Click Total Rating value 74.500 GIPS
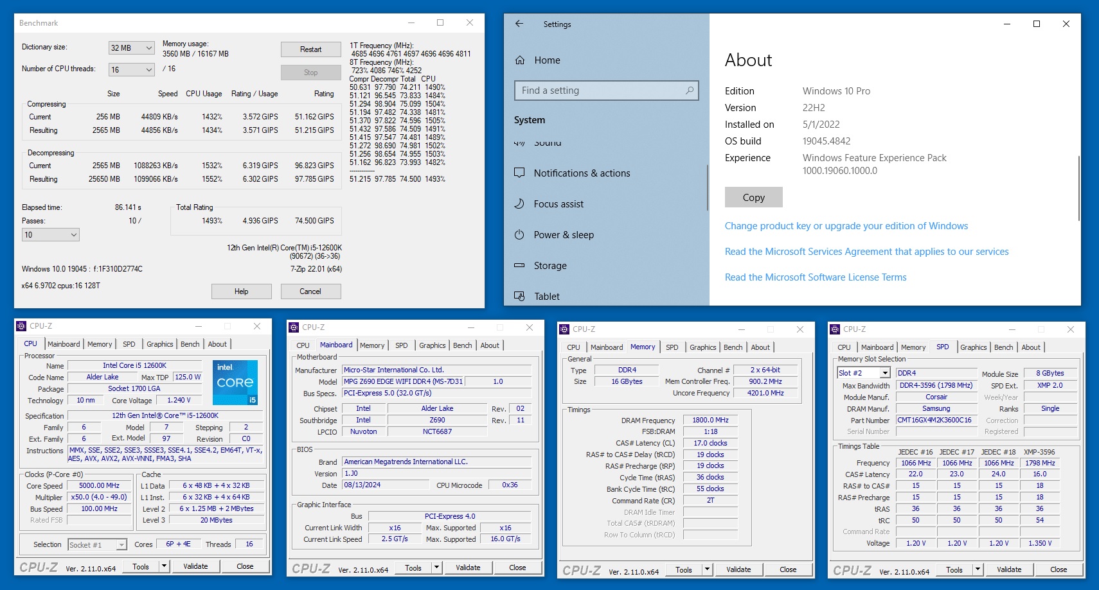Image resolution: width=1099 pixels, height=590 pixels. pos(314,221)
